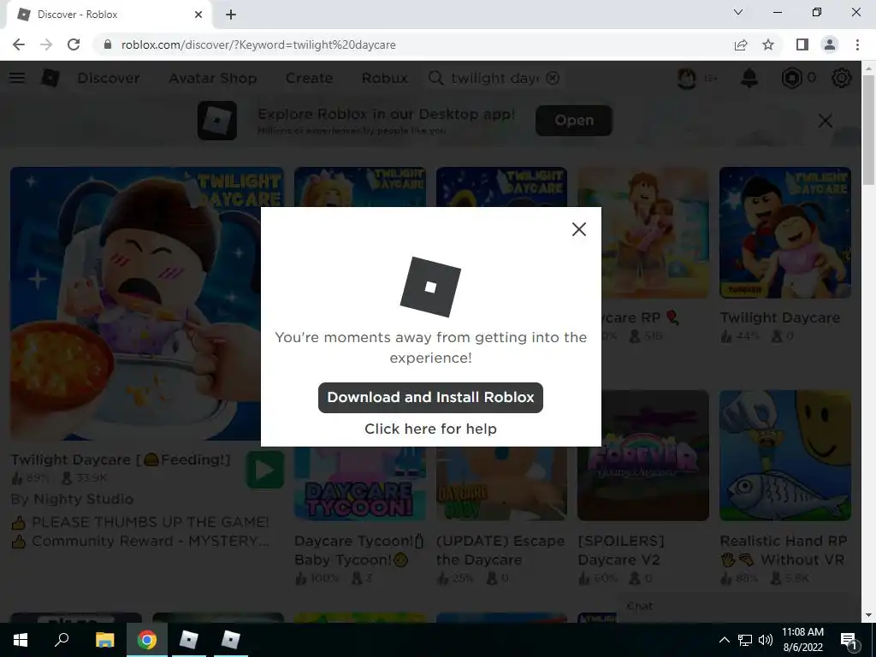
Task: Click the Roblox app icon in banner
Action: click(x=216, y=121)
